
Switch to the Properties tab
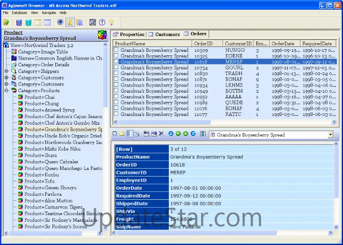click(x=129, y=34)
